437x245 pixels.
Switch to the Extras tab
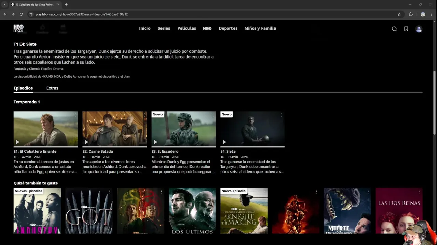click(52, 88)
